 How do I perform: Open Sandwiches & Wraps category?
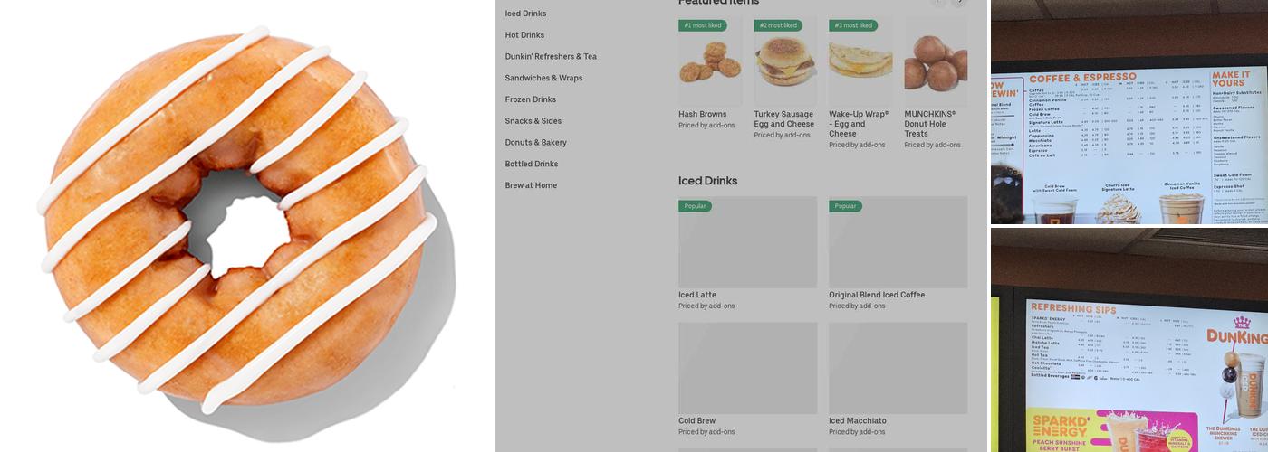(x=543, y=78)
